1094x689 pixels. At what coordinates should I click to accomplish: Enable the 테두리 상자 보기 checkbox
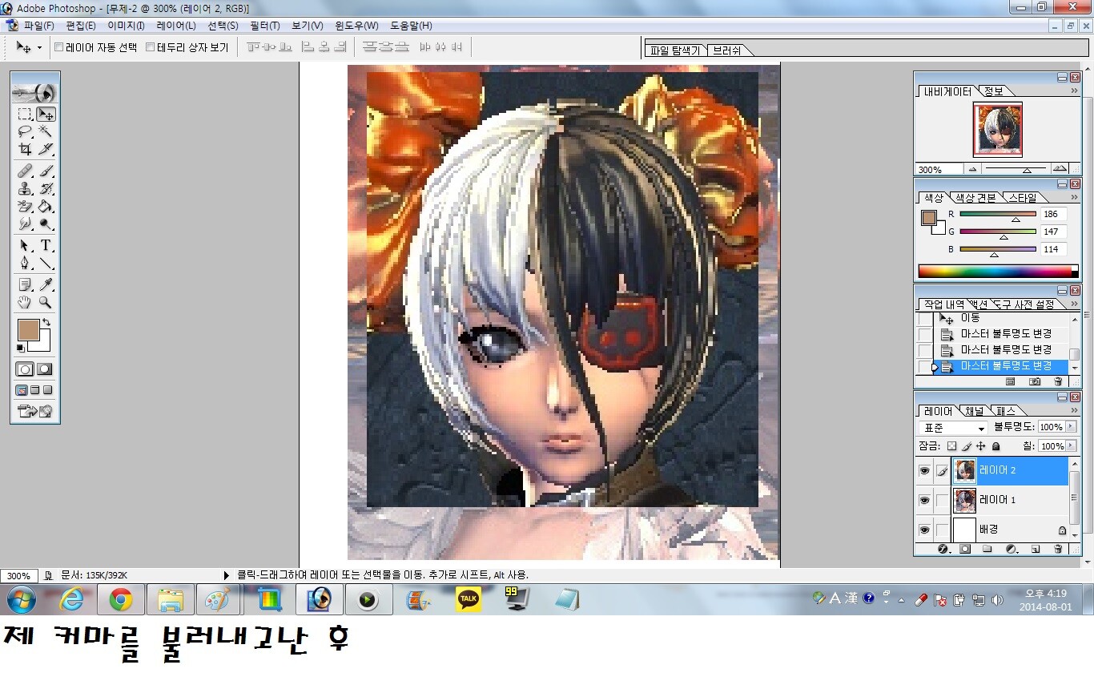pos(150,47)
